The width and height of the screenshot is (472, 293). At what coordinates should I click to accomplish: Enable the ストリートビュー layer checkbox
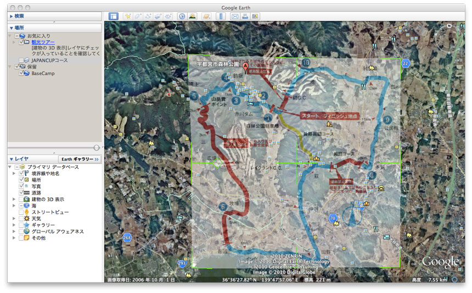pyautogui.click(x=21, y=212)
